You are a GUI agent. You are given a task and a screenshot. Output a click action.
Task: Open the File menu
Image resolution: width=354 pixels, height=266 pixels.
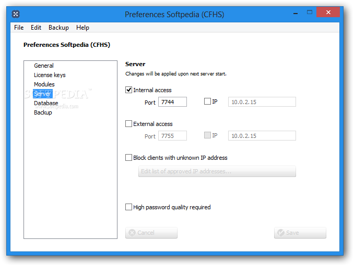point(19,28)
